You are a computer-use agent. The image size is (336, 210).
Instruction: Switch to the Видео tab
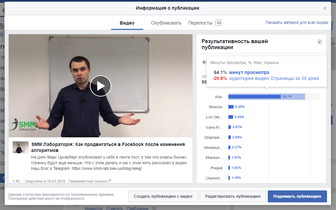(127, 23)
